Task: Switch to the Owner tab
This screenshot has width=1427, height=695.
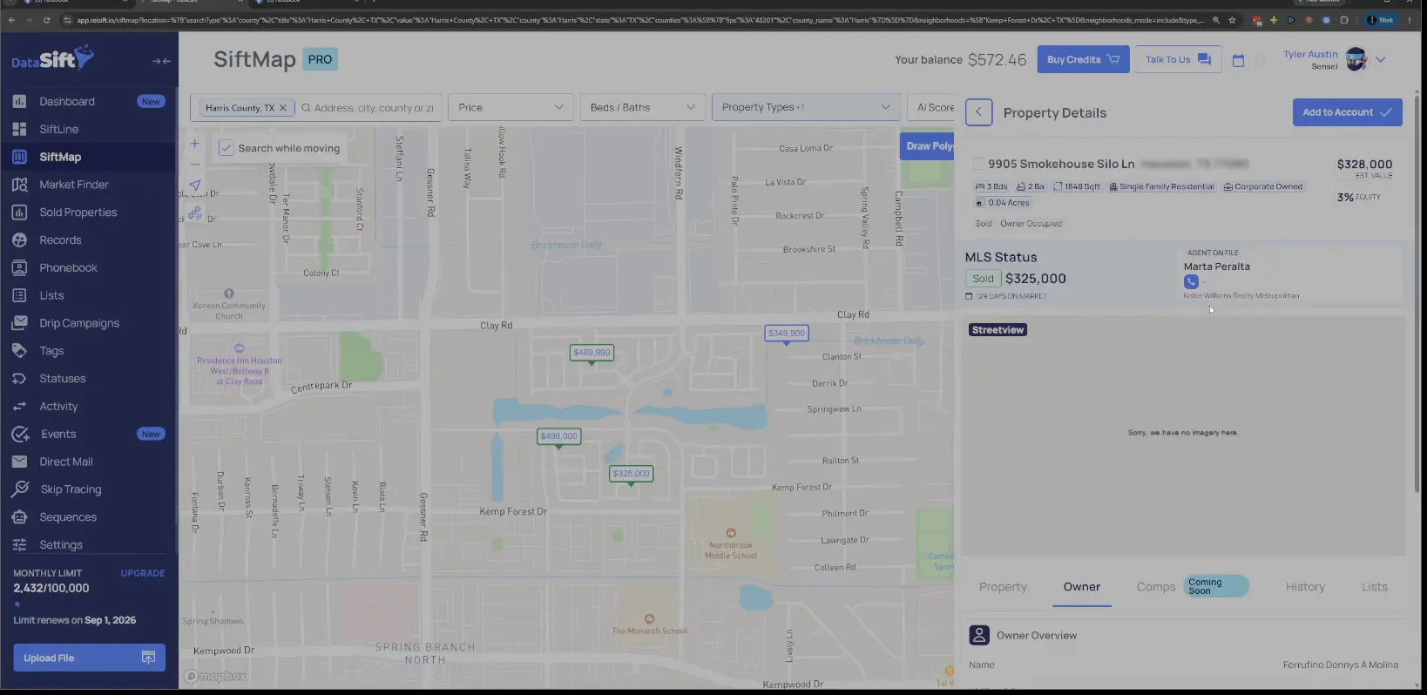Action: [1082, 587]
